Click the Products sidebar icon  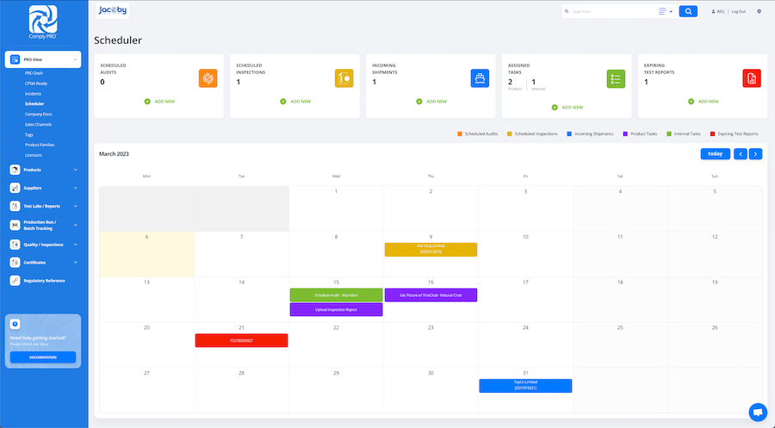coord(15,170)
